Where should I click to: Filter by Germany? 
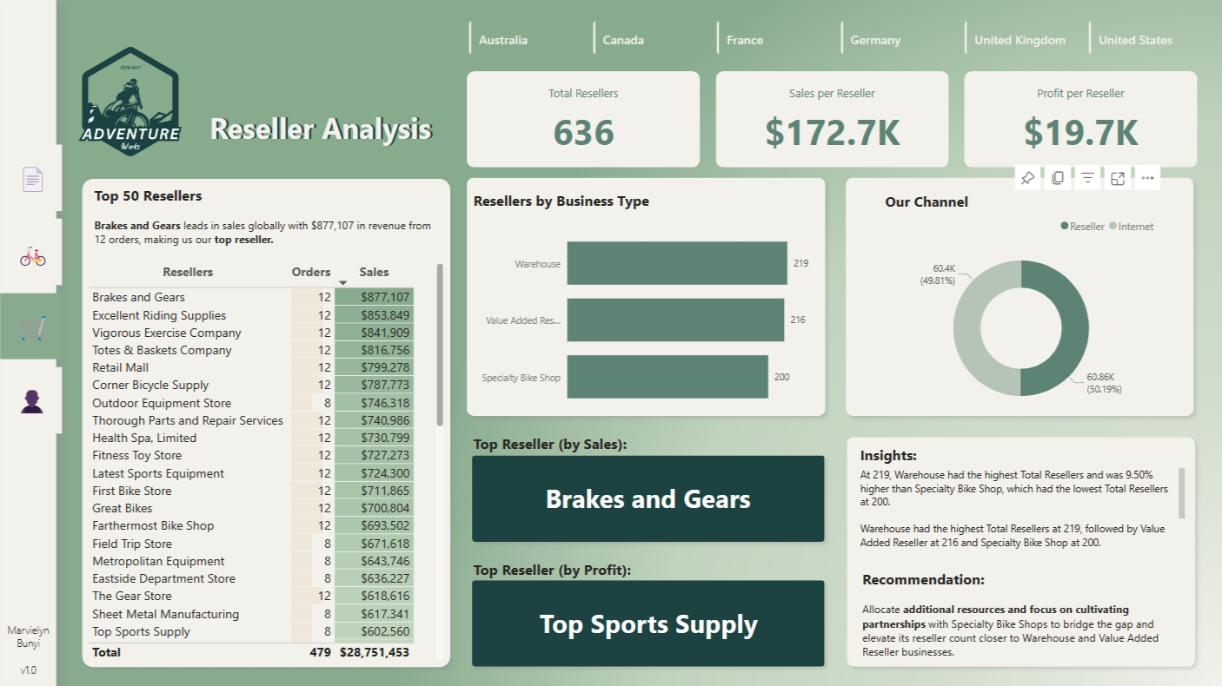[875, 40]
